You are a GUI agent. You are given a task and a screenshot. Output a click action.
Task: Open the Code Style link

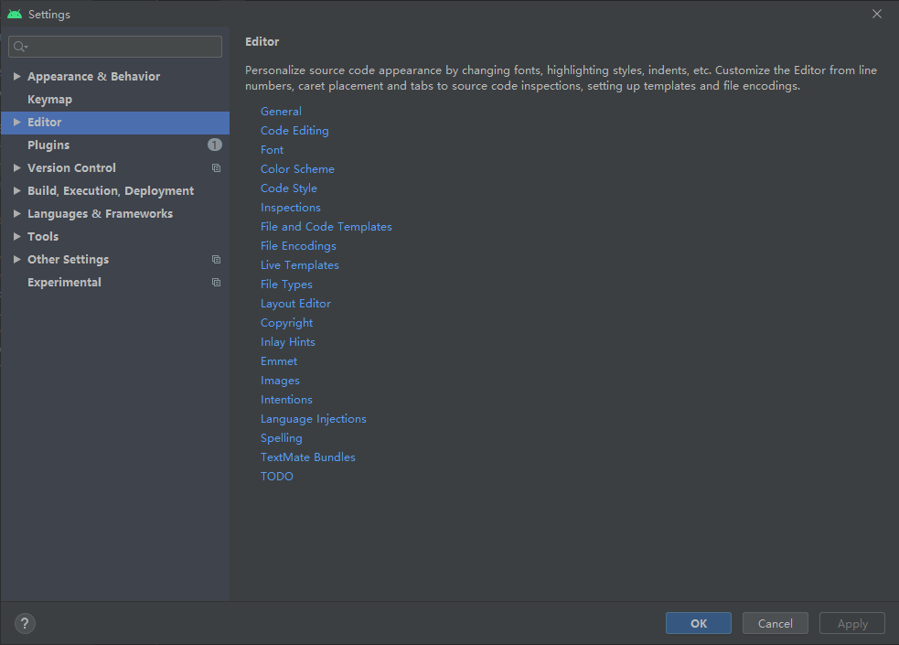tap(288, 188)
